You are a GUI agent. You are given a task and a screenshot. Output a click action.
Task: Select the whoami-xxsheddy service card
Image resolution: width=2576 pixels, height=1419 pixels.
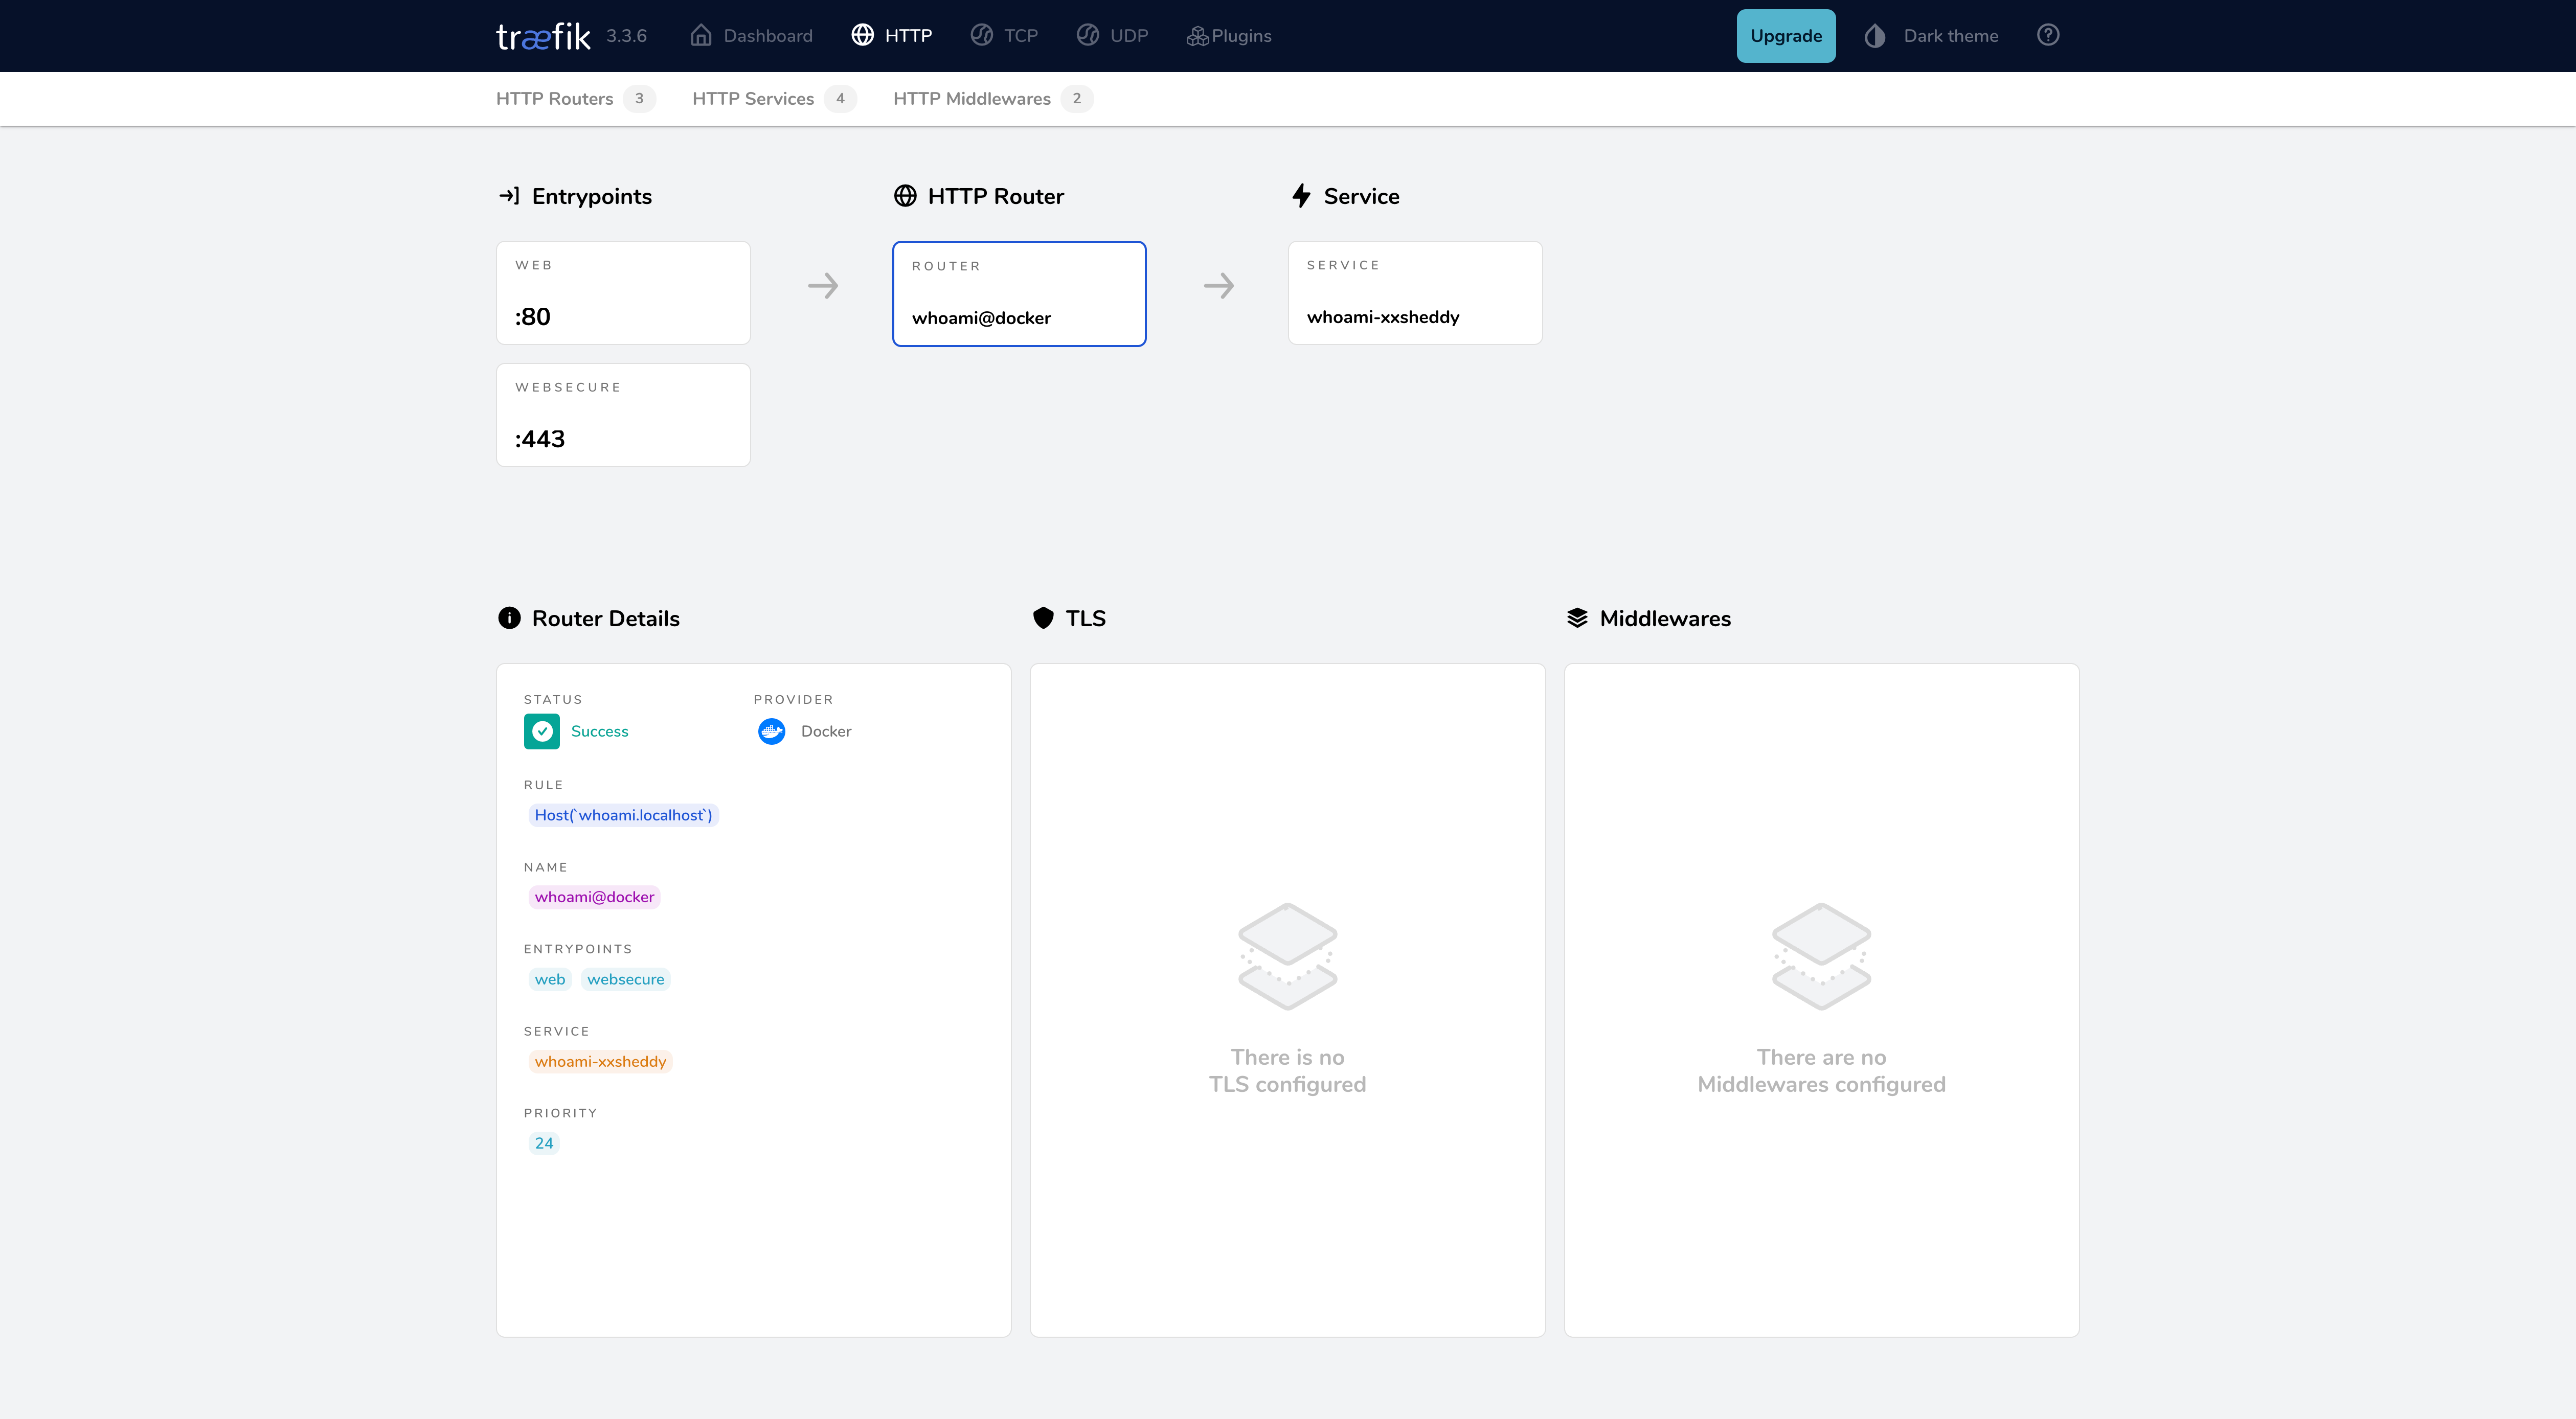click(1415, 292)
